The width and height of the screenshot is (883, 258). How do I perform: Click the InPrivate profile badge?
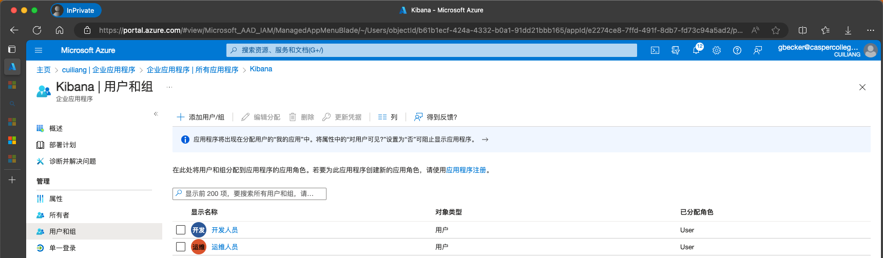click(75, 10)
